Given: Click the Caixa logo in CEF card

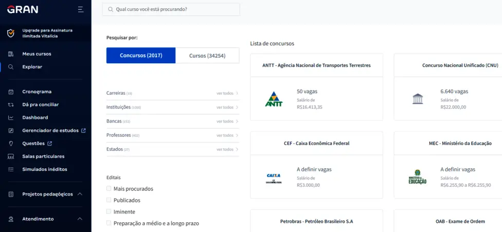Looking at the screenshot, I should pos(274,178).
